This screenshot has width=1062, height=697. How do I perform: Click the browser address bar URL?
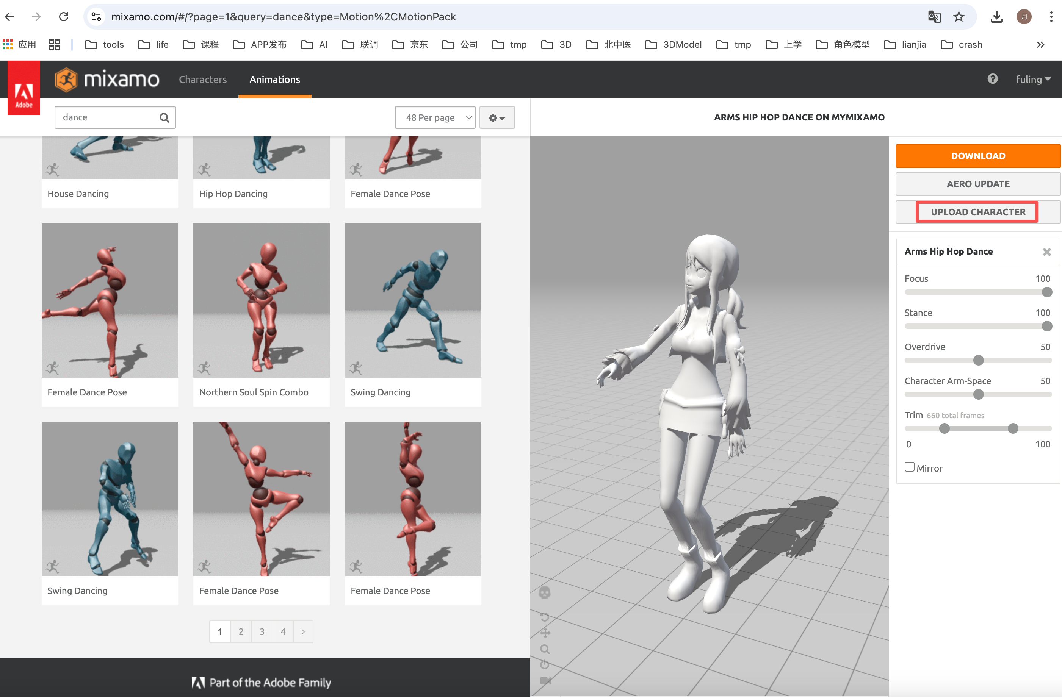[x=284, y=17]
